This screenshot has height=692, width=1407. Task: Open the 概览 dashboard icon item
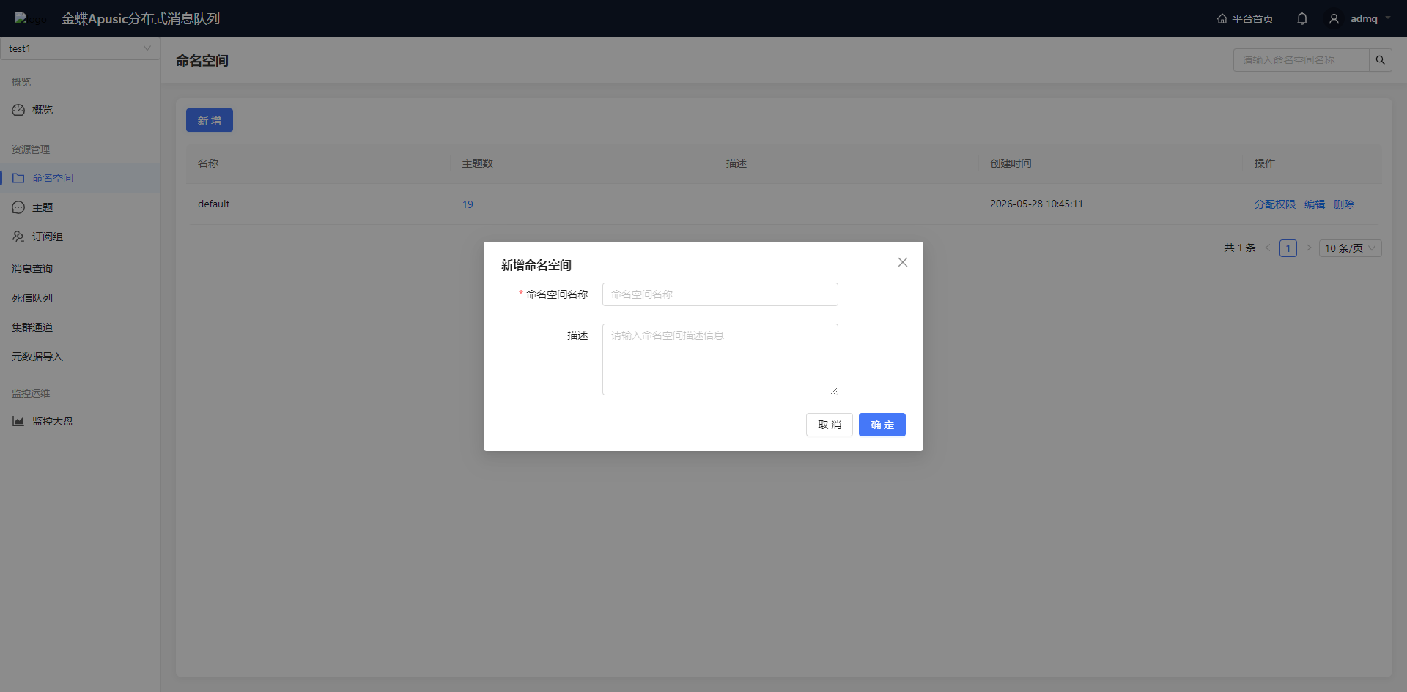(43, 110)
